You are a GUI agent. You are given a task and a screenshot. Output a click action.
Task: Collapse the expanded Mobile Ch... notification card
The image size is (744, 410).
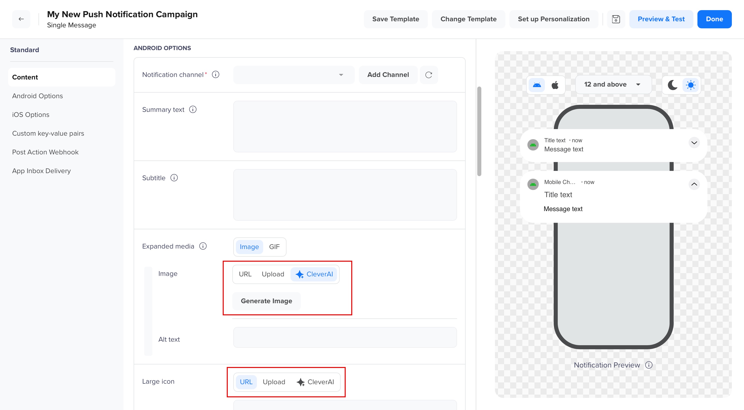[x=694, y=184]
